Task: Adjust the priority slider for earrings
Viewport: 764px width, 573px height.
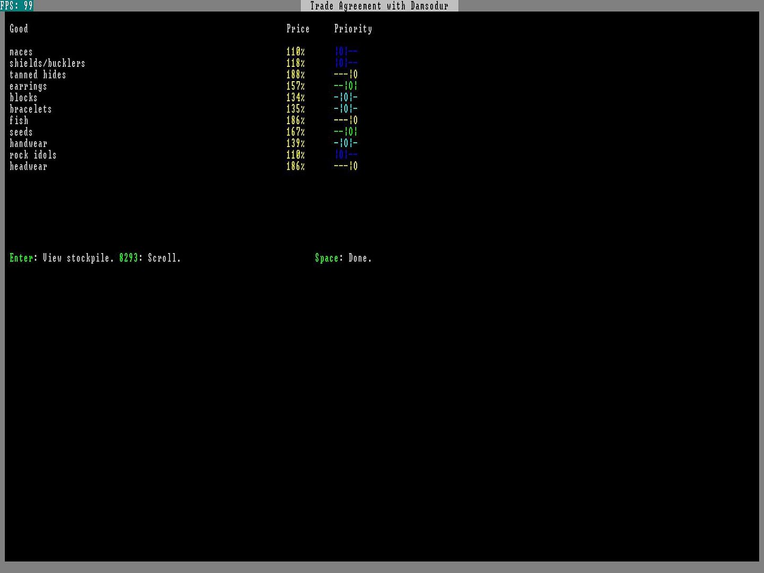Action: [346, 86]
